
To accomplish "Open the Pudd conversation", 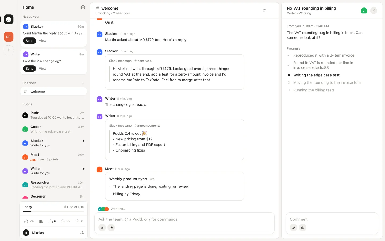I will (53, 115).
